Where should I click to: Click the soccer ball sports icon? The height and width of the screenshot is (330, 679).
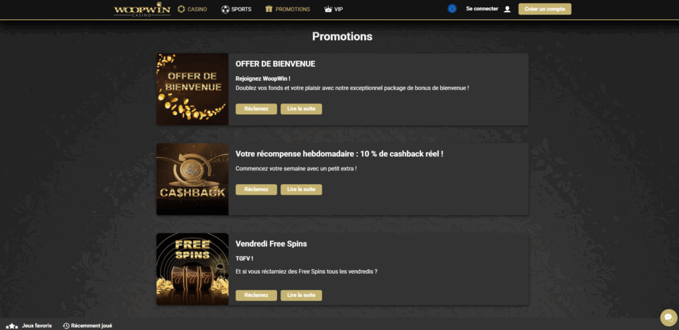(225, 9)
